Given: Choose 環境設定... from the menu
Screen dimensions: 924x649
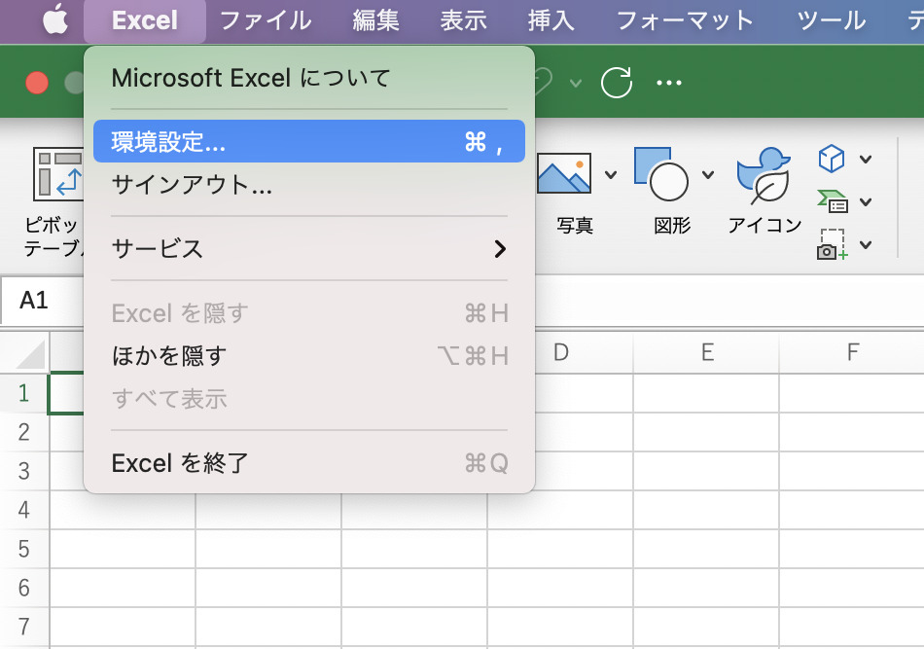Looking at the screenshot, I should tap(308, 141).
